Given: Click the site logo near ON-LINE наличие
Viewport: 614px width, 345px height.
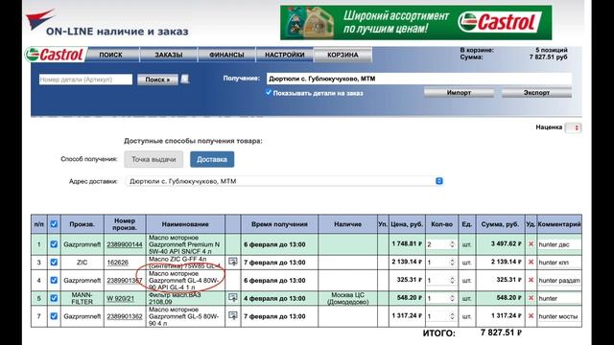Looking at the screenshot, I should (40, 19).
